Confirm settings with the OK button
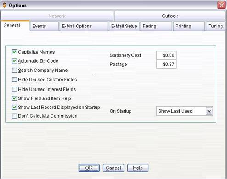The height and width of the screenshot is (179, 227). tap(89, 168)
